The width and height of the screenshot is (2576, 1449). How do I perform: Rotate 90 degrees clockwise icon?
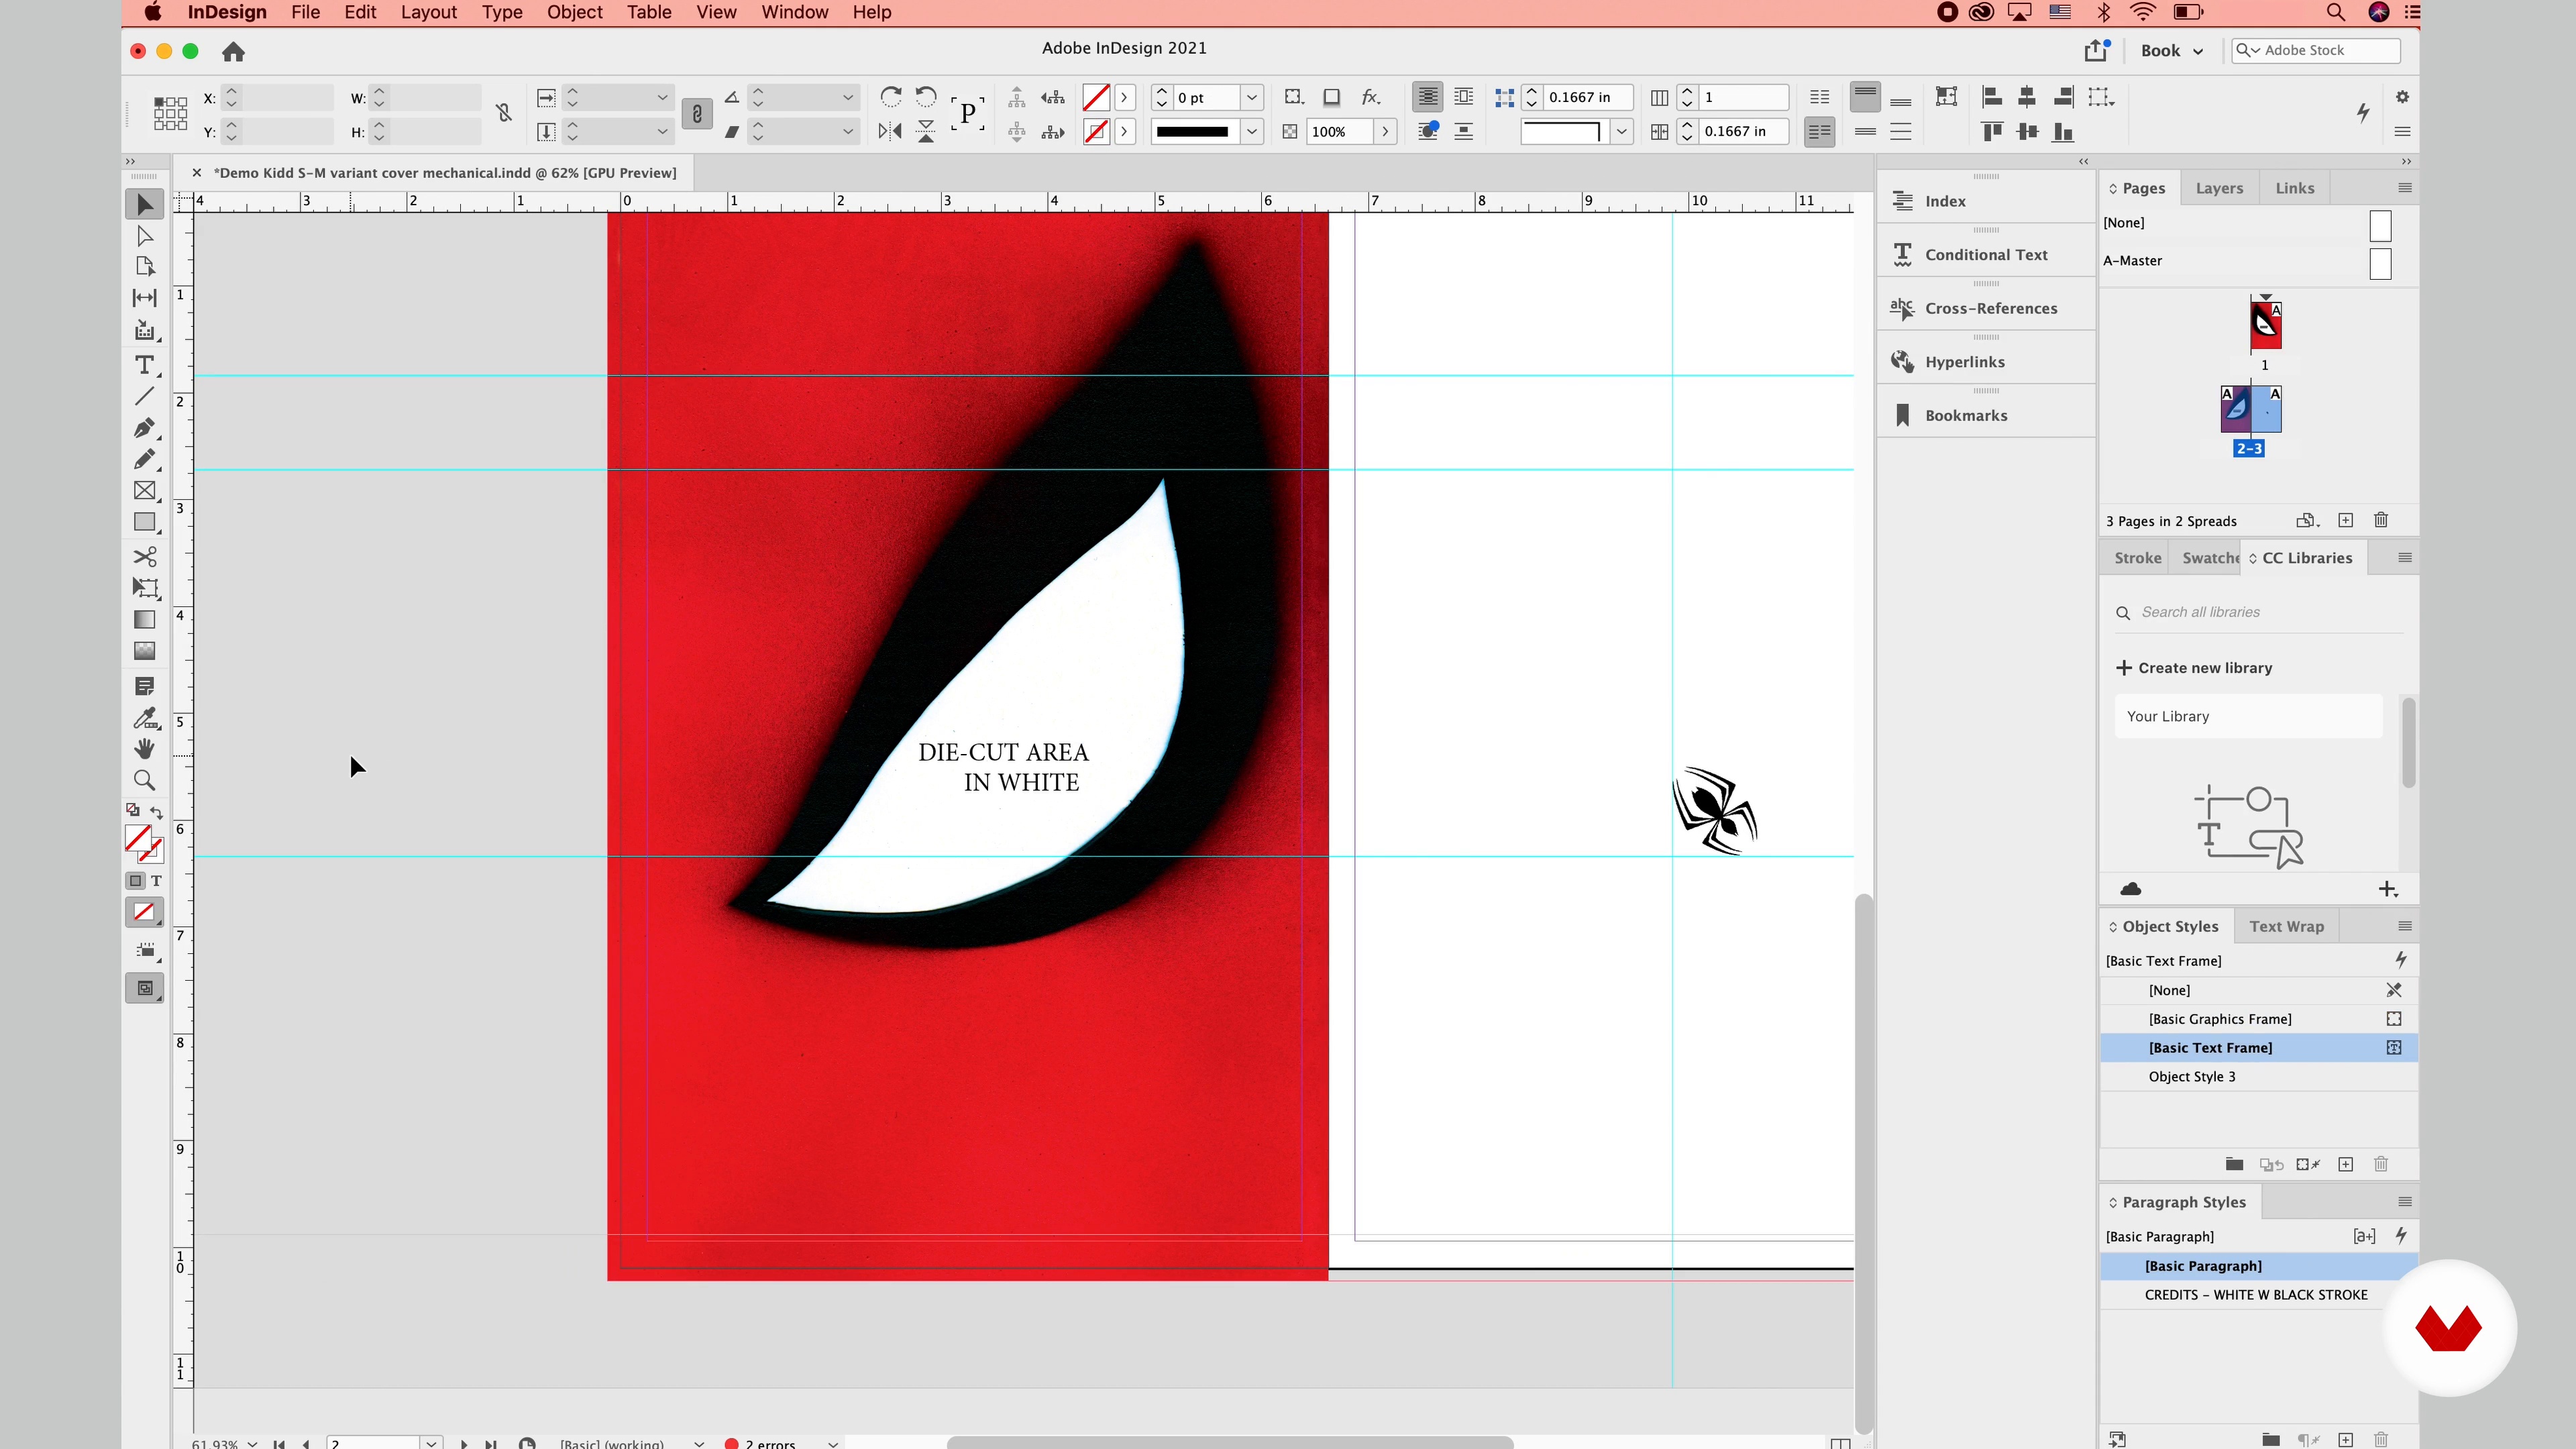tap(890, 97)
